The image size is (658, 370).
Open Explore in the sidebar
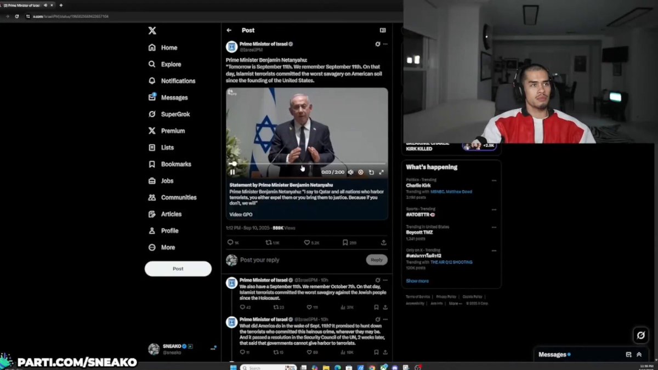pyautogui.click(x=164, y=64)
